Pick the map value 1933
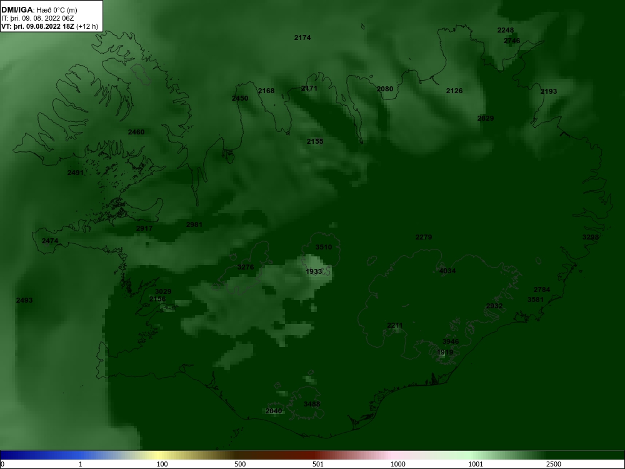Screen dimensions: 625x469 tap(314, 271)
